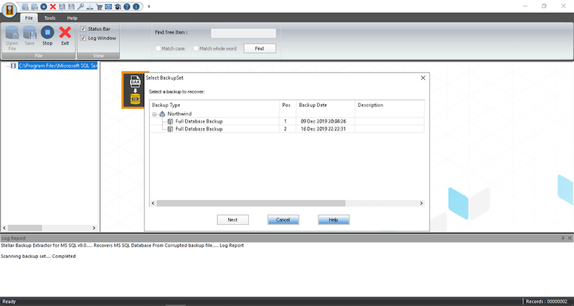This screenshot has width=574, height=306.
Task: Click second floppy disk icon in quick access toolbar
Action: pos(71,6)
